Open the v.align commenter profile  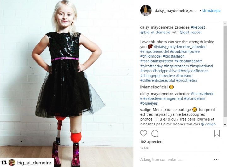click(x=146, y=110)
